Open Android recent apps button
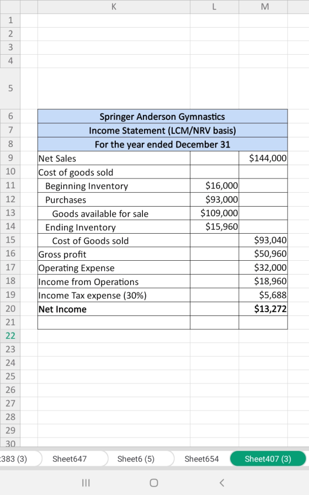 (86, 483)
